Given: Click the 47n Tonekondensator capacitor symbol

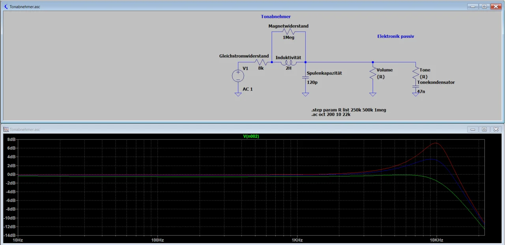Looking at the screenshot, I should [x=415, y=87].
